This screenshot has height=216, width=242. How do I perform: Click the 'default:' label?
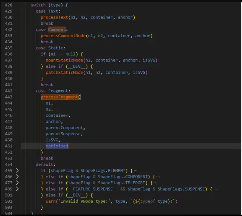click(x=45, y=164)
